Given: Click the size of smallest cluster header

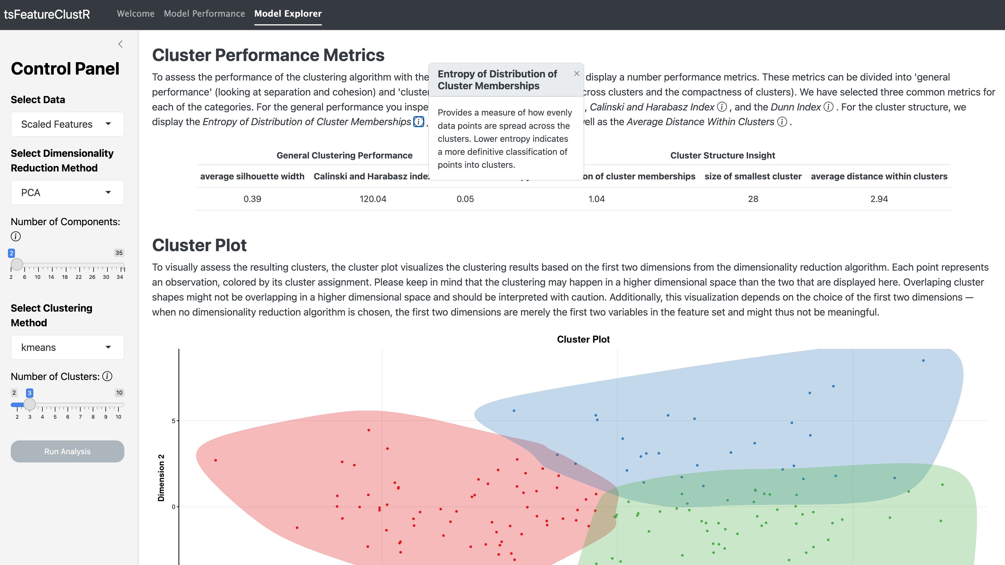Looking at the screenshot, I should pos(753,176).
